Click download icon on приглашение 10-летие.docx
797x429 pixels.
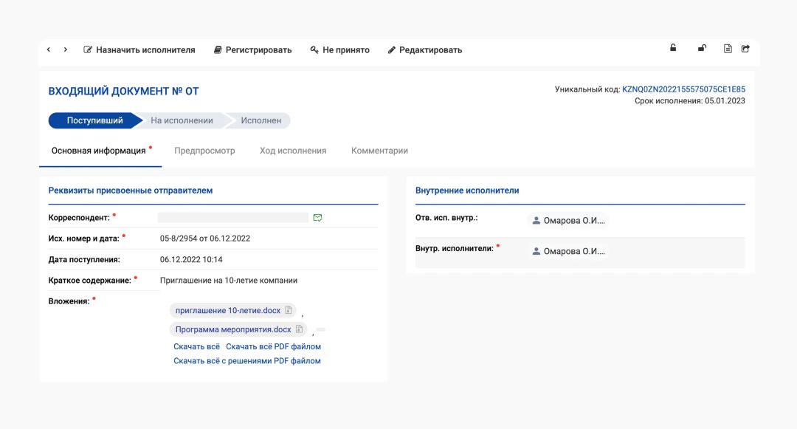tap(289, 311)
